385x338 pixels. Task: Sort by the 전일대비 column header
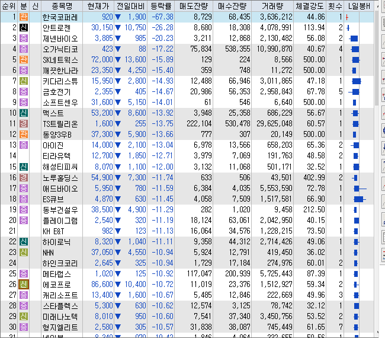(x=130, y=6)
